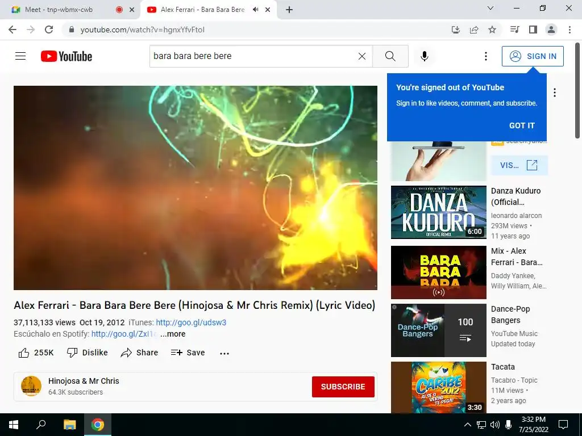Dismiss the signed out popup with GOT IT
Viewport: 582px width, 436px height.
click(522, 125)
